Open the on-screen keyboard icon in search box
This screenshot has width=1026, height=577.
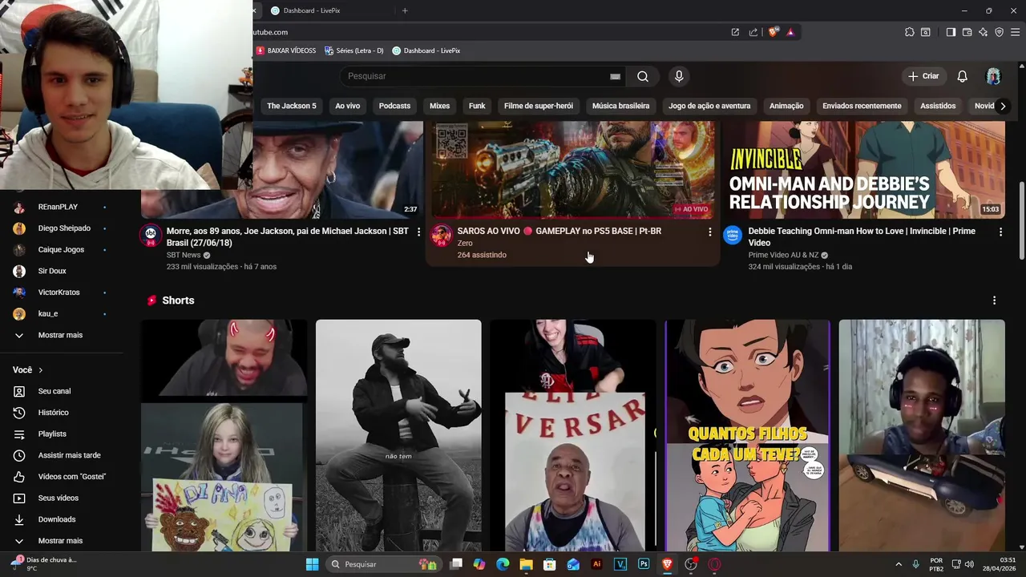coord(615,76)
